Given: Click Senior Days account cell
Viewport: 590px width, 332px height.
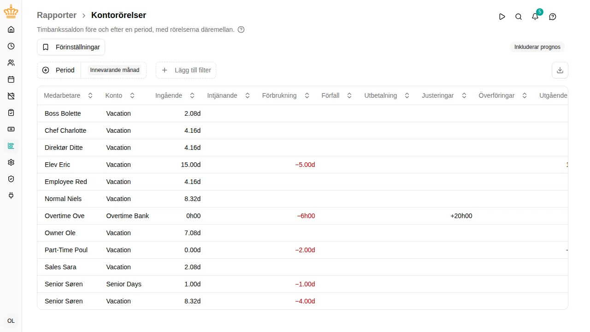Looking at the screenshot, I should click(124, 284).
